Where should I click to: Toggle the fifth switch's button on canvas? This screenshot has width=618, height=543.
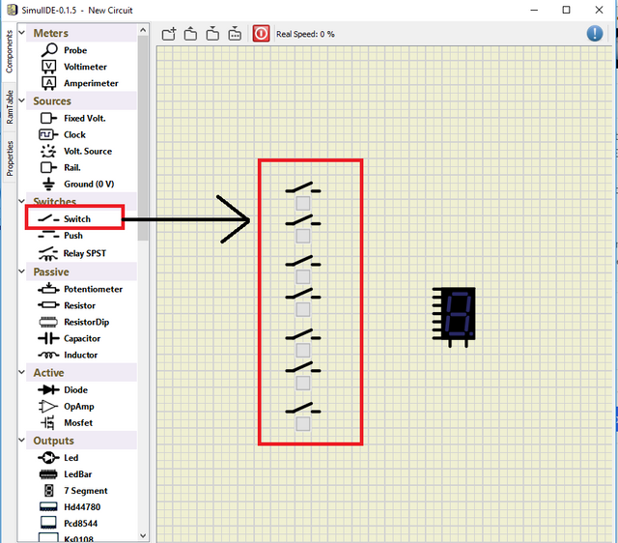tap(303, 350)
